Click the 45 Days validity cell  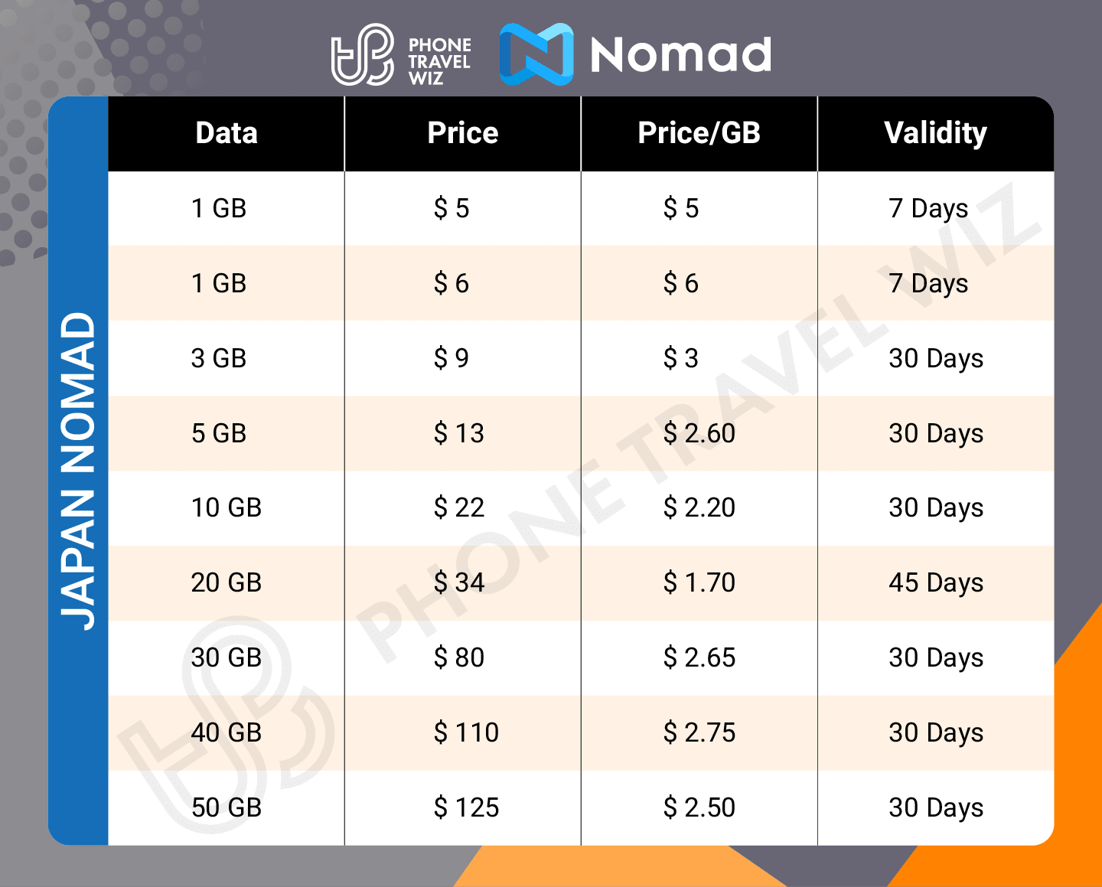pyautogui.click(x=936, y=582)
